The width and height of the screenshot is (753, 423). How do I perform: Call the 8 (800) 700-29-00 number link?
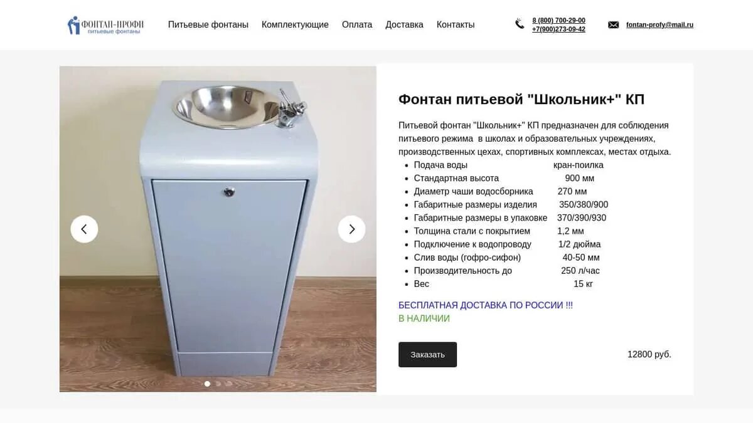[558, 21]
